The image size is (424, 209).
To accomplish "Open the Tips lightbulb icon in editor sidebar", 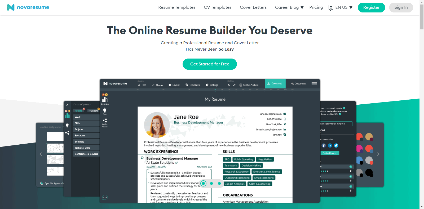I will [105, 110].
